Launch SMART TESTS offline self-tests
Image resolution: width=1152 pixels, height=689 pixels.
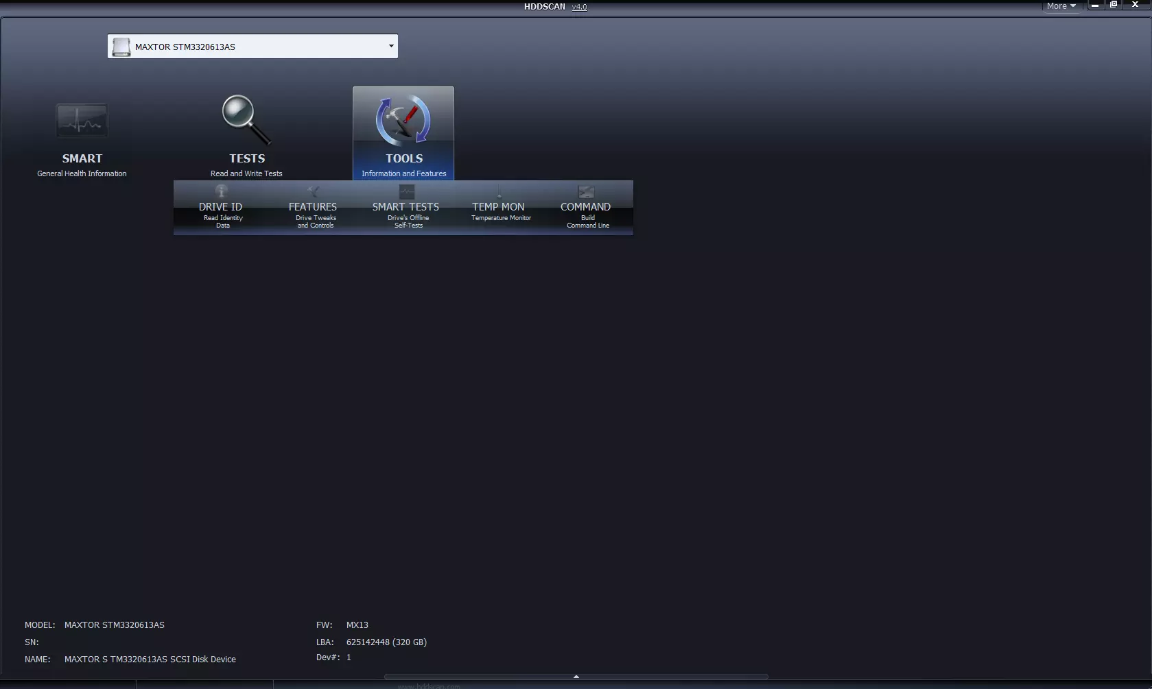(405, 207)
